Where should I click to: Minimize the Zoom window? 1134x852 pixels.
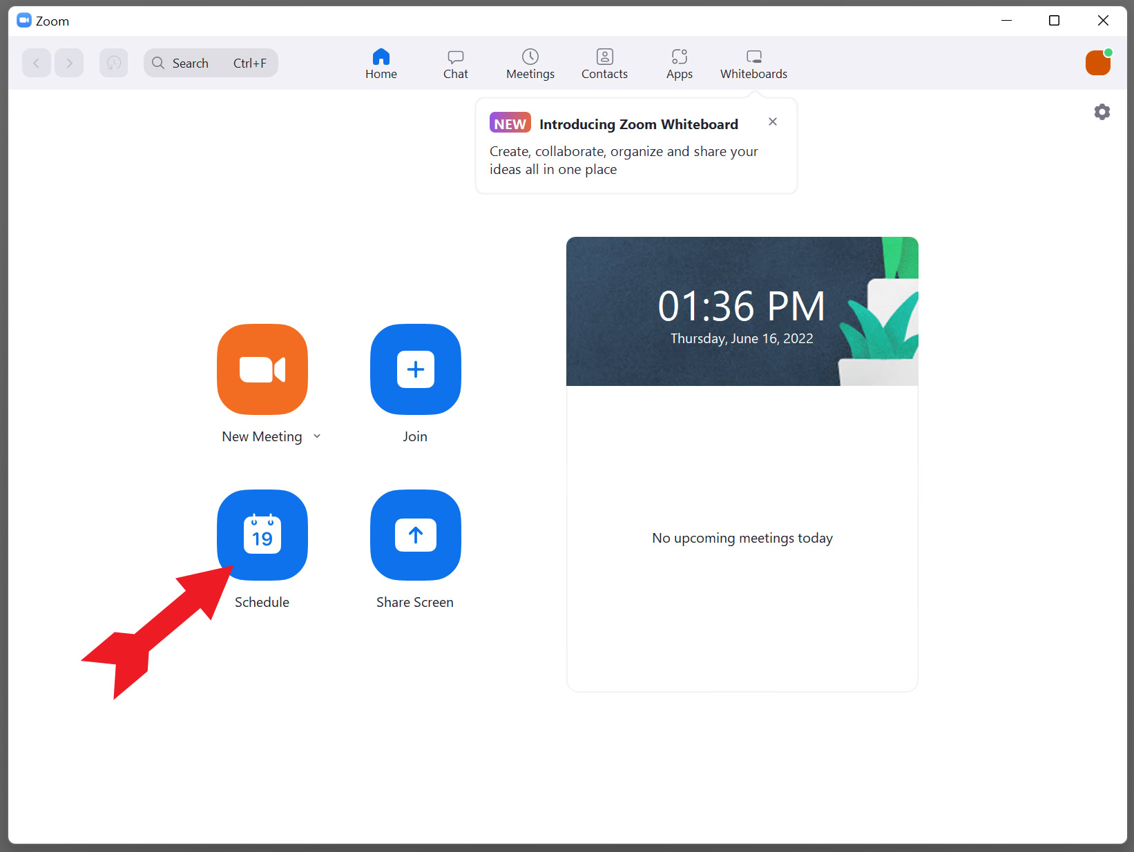1006,21
